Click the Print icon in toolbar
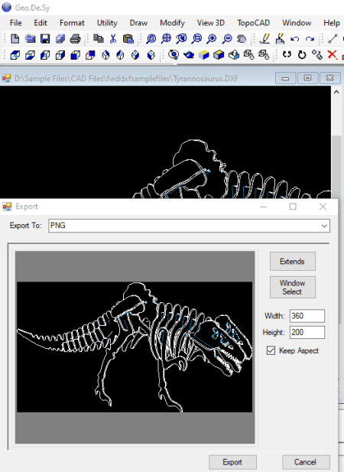The width and height of the screenshot is (344, 472). pos(75,39)
